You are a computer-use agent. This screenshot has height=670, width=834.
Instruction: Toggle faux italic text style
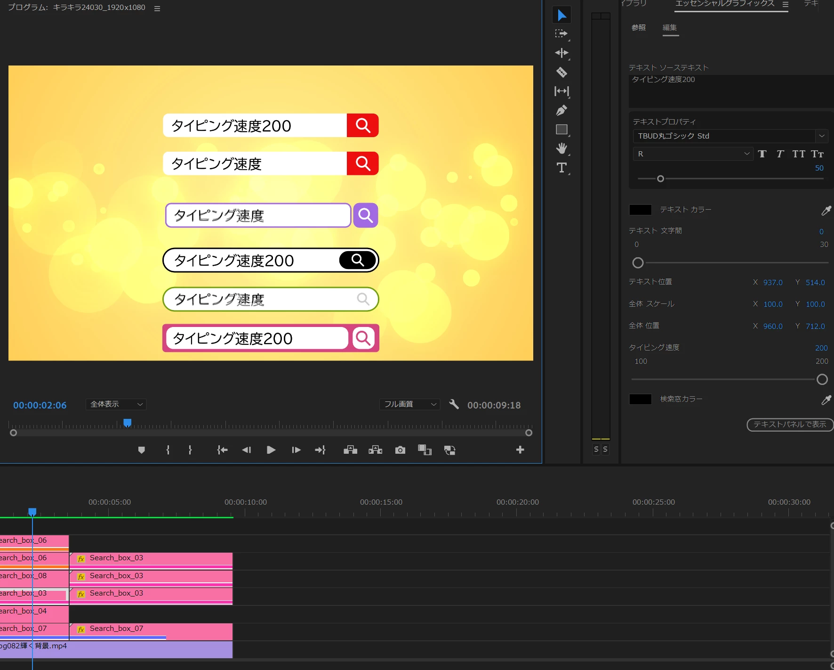coord(780,154)
